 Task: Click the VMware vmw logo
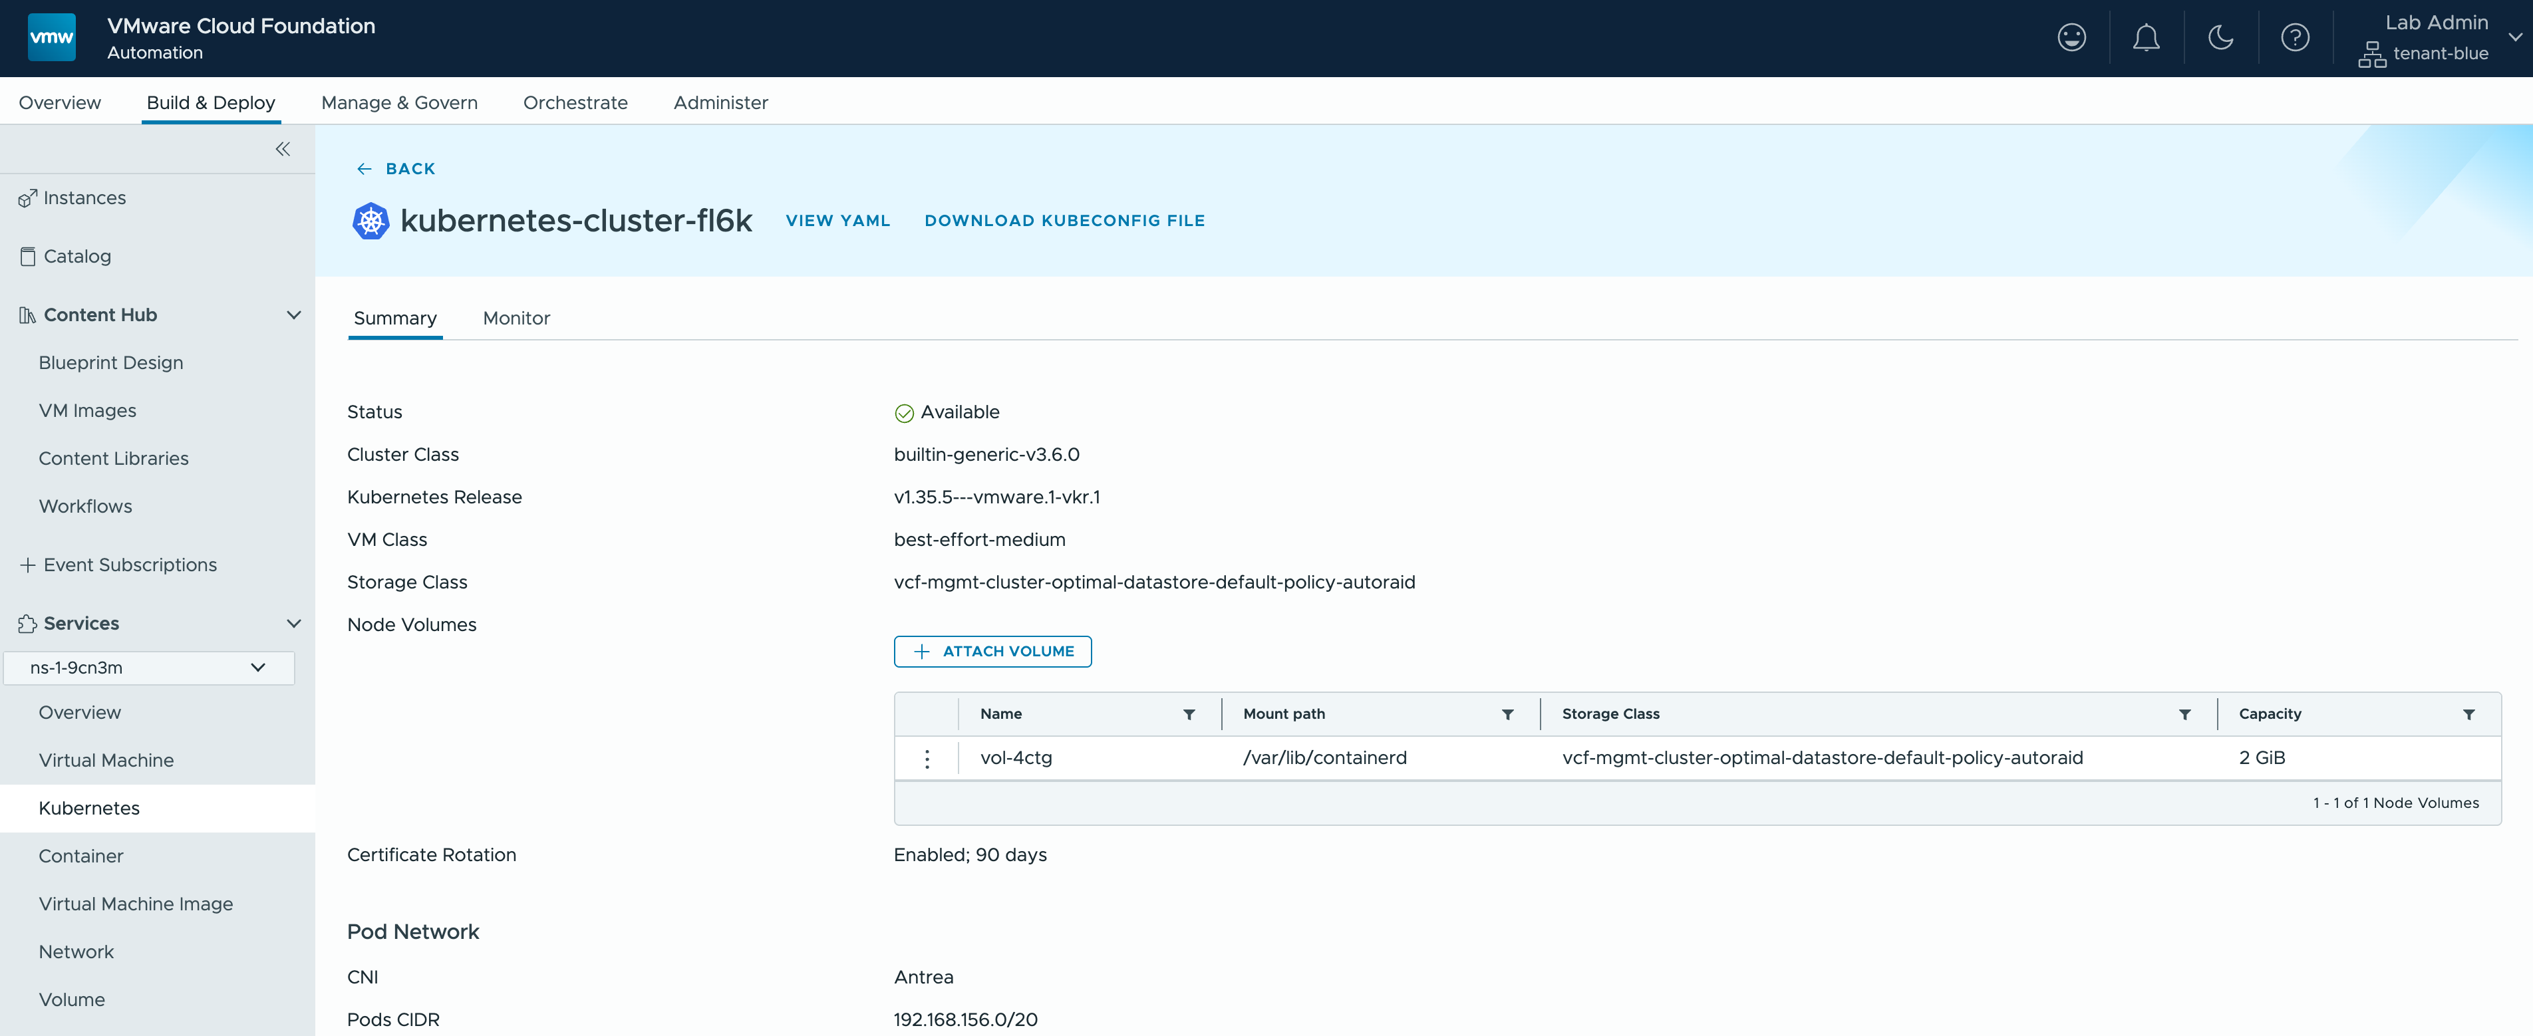pyautogui.click(x=51, y=37)
